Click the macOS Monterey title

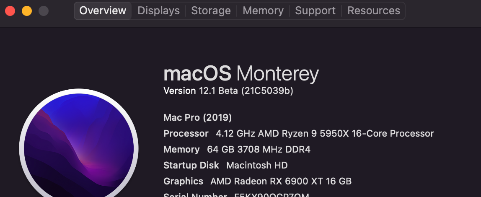click(241, 74)
